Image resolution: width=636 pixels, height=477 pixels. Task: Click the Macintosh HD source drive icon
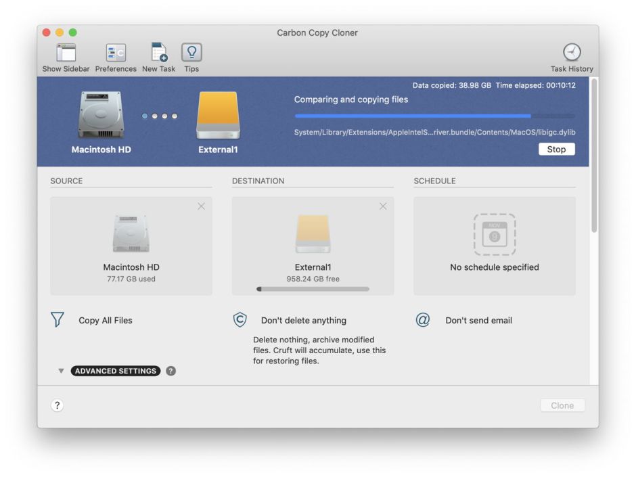[x=131, y=234]
